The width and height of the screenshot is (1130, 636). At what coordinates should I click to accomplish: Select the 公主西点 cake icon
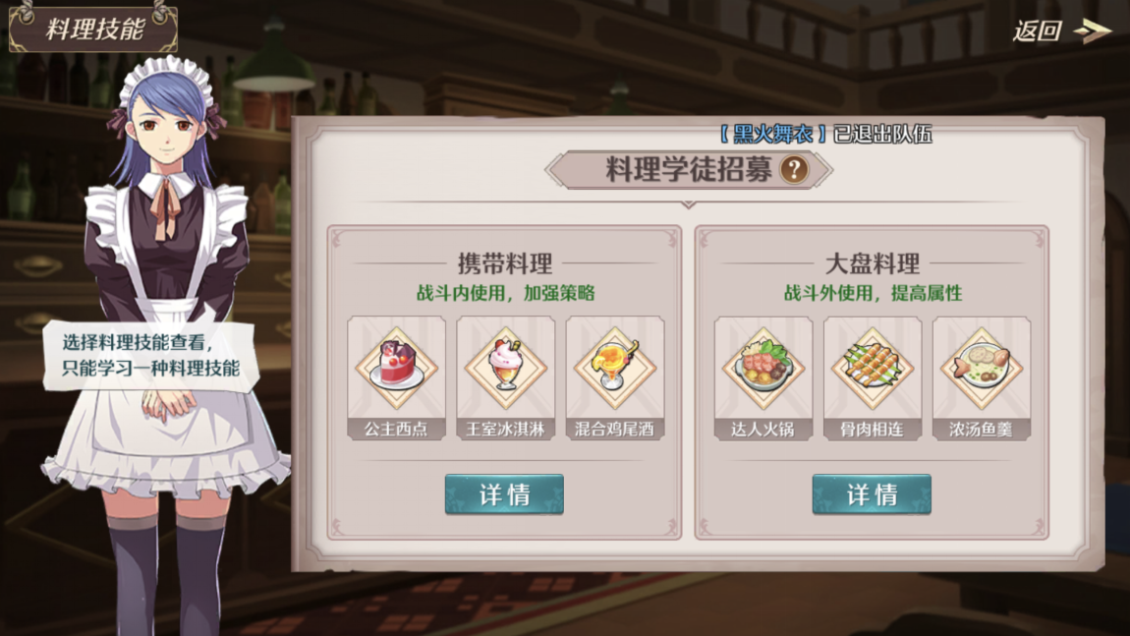click(x=396, y=367)
